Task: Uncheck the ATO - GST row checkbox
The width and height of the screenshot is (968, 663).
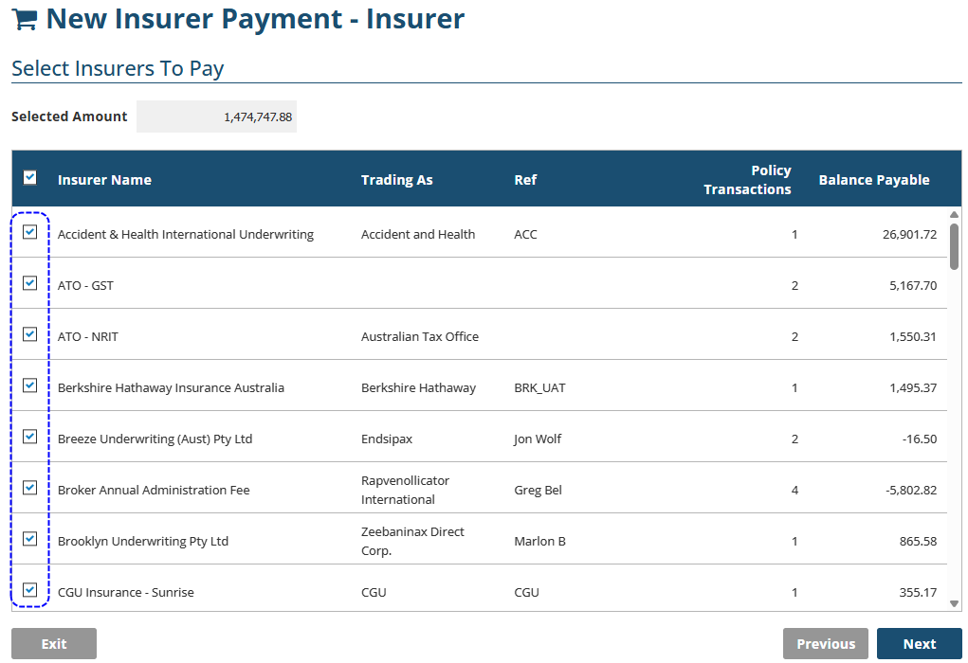Action: [30, 283]
